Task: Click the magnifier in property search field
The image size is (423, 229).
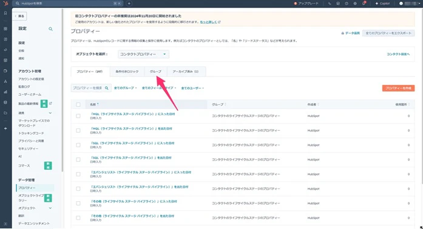Action: coord(107,88)
